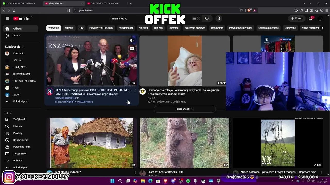The width and height of the screenshot is (330, 185).
Task: Go to the YouTube home logo
Action: coord(22,18)
